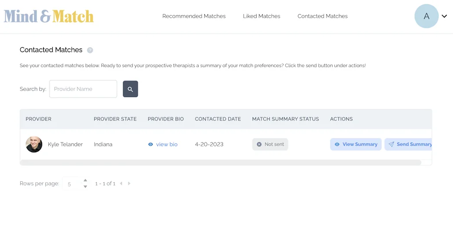Click the X icon in Not sent badge
The height and width of the screenshot is (240, 453).
(259, 144)
